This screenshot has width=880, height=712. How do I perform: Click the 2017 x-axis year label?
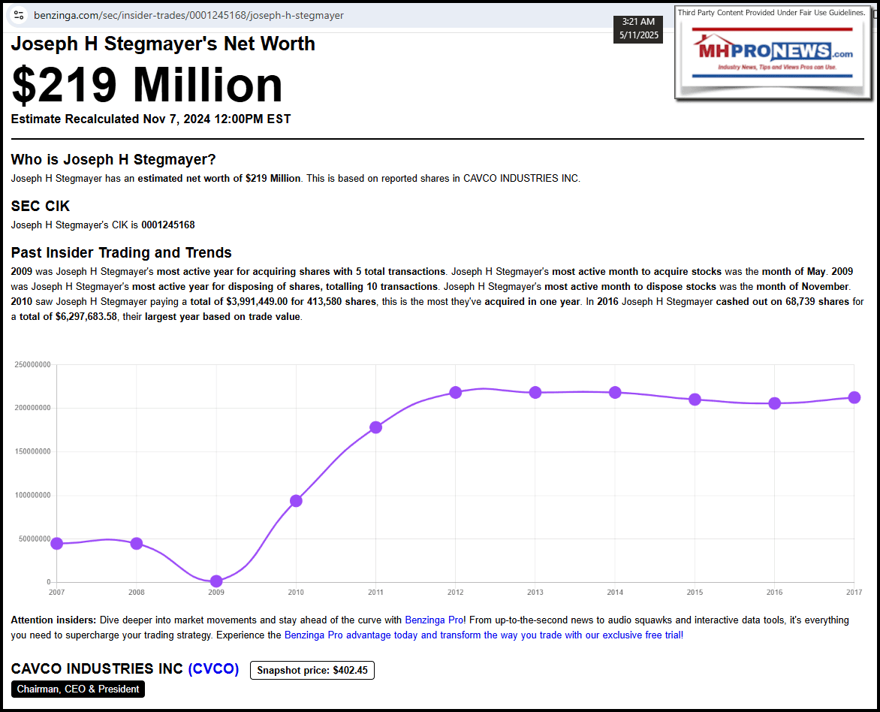point(854,592)
